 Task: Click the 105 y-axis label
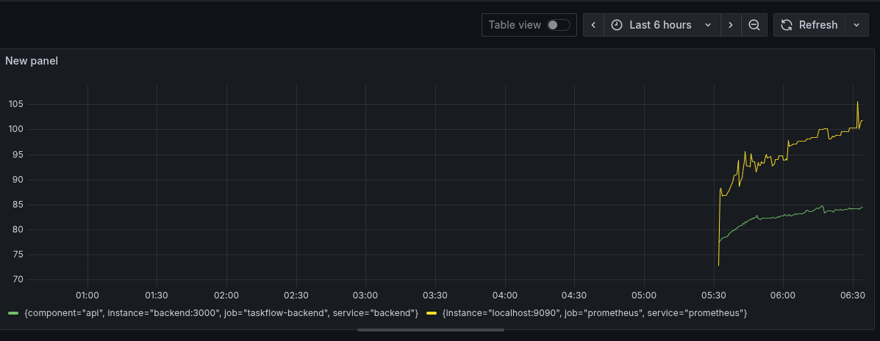[x=15, y=104]
